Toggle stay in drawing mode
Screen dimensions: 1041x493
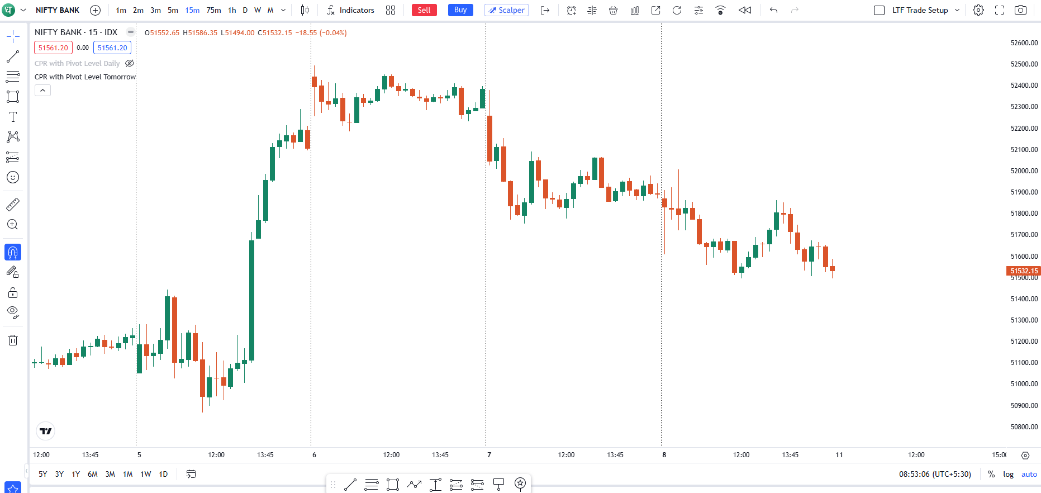(x=13, y=272)
